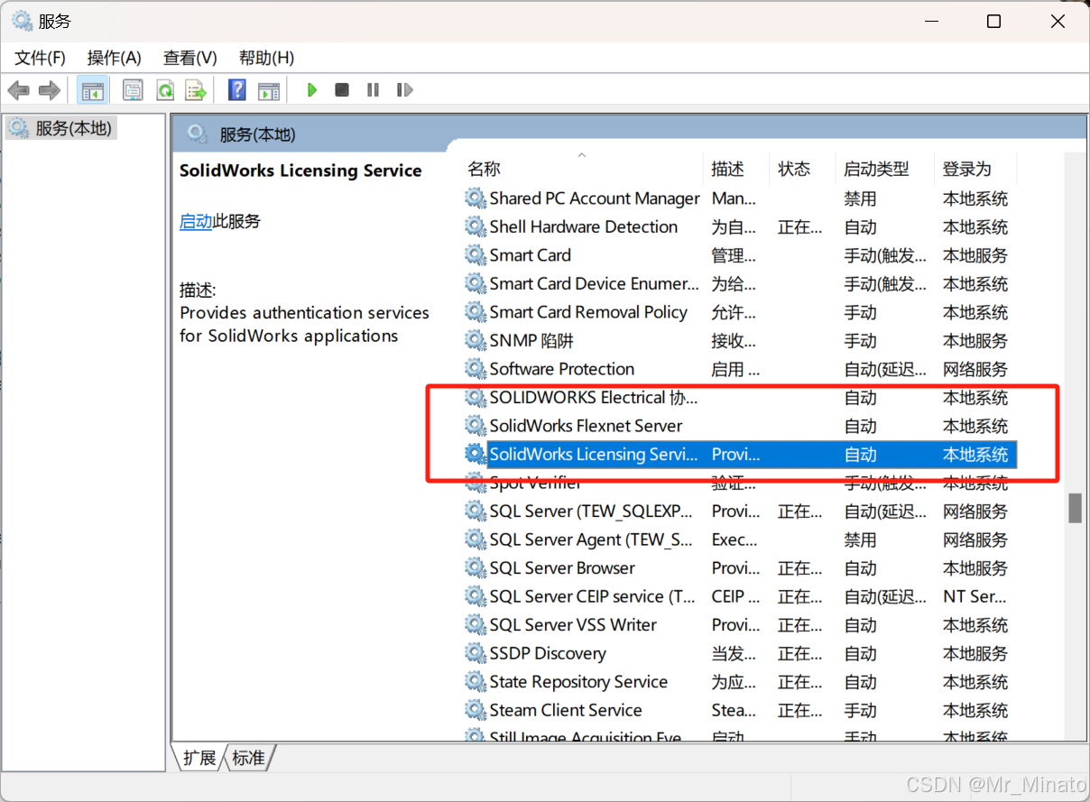This screenshot has height=802, width=1090.
Task: Sort by the 状态 column header
Action: click(x=803, y=169)
